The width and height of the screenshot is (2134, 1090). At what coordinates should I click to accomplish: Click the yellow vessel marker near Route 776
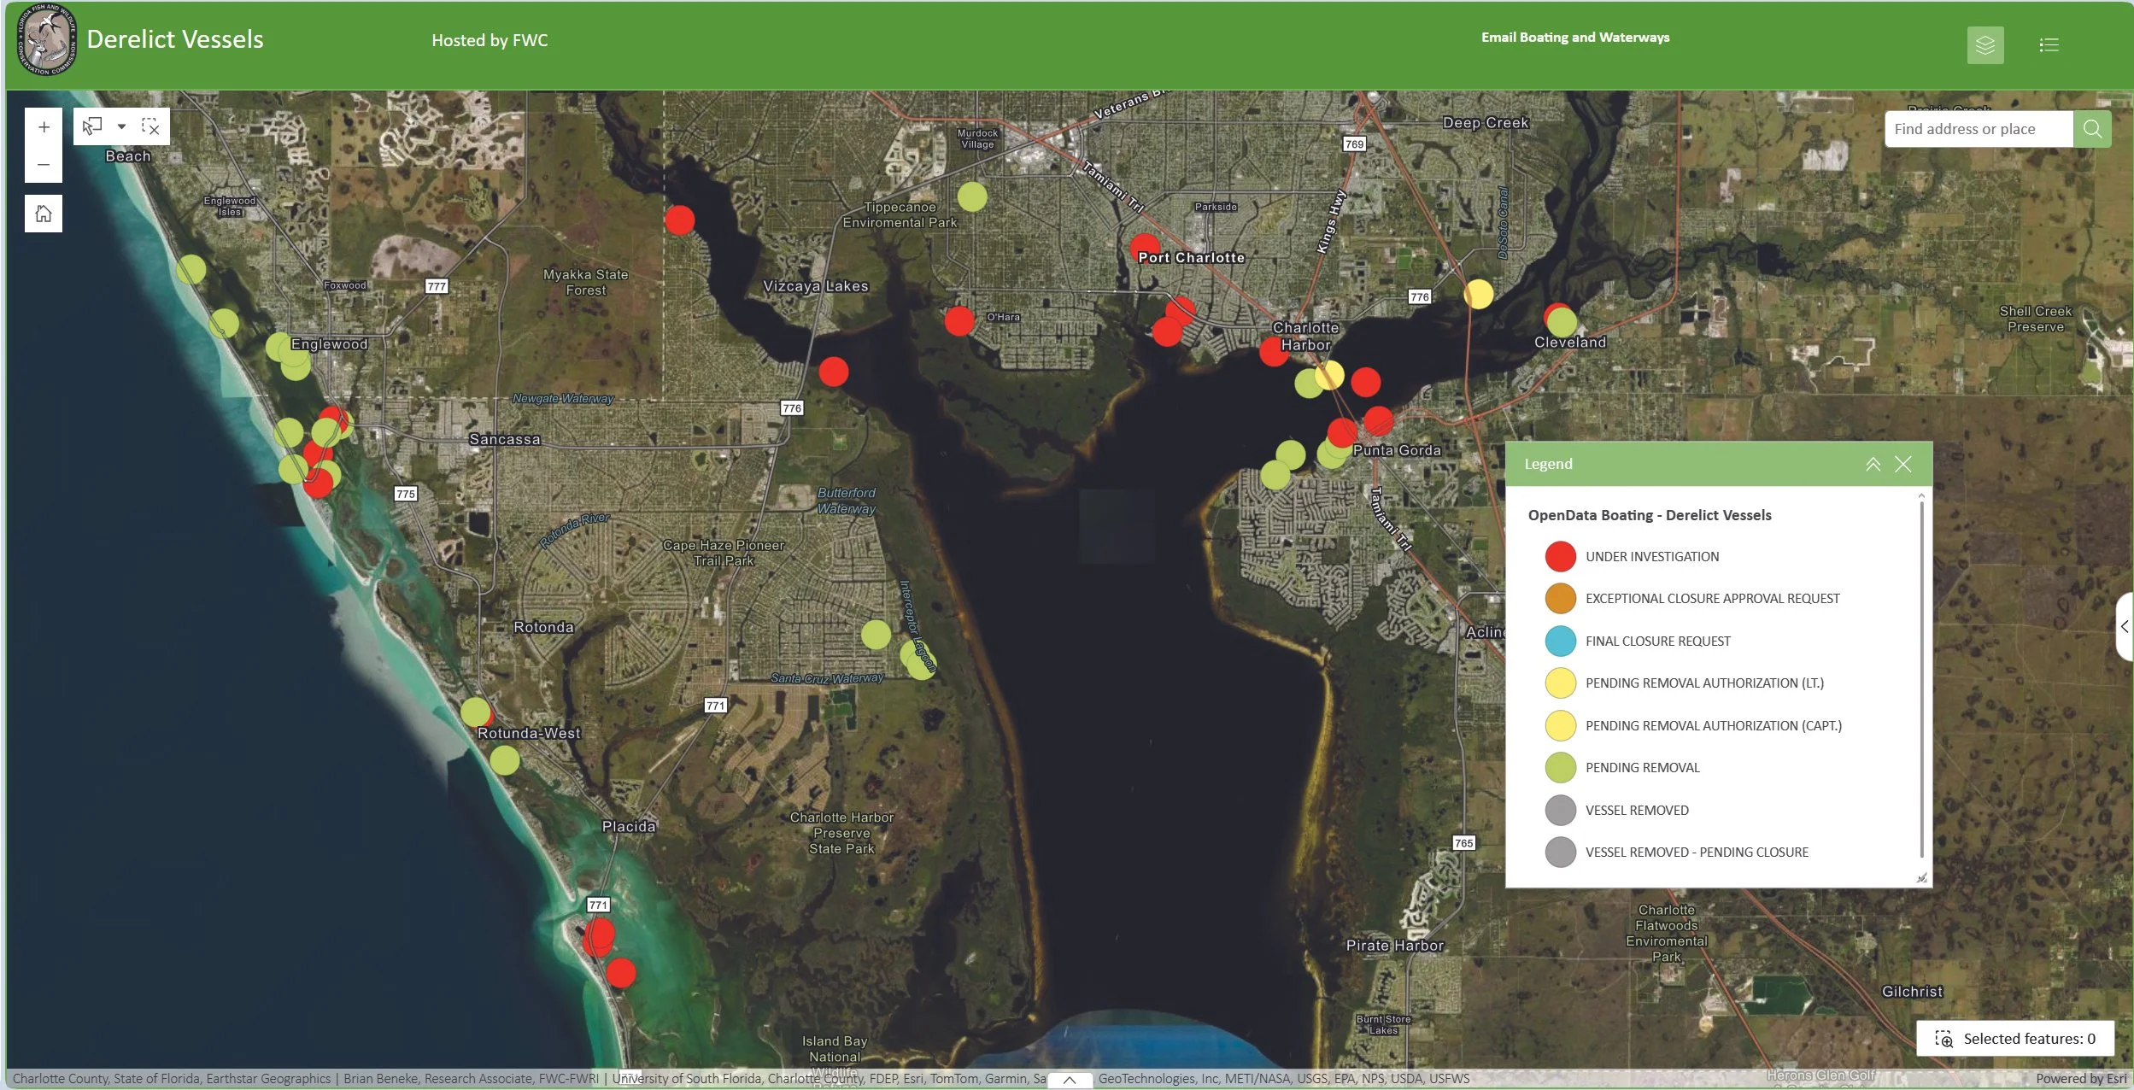coord(1478,294)
